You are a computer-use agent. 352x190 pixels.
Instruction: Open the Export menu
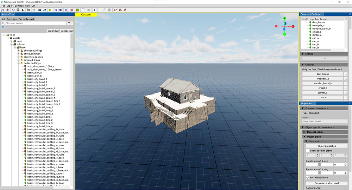coord(10,6)
